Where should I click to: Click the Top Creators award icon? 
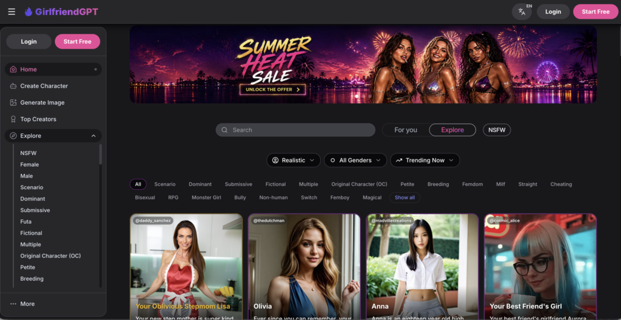point(13,119)
